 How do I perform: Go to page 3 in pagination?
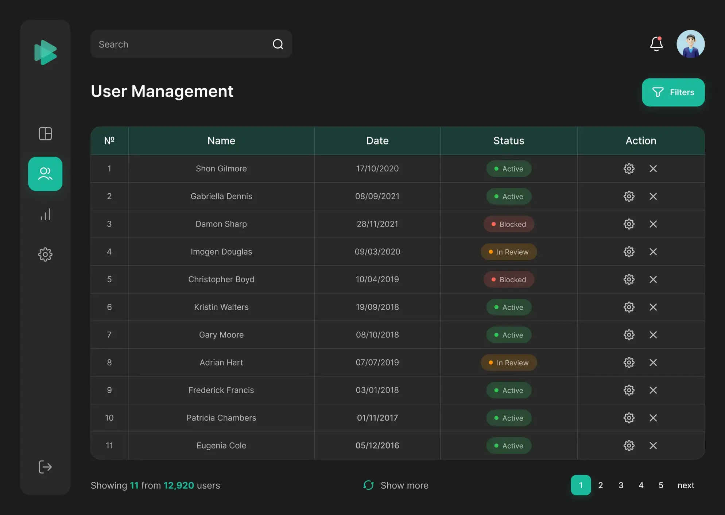[621, 485]
